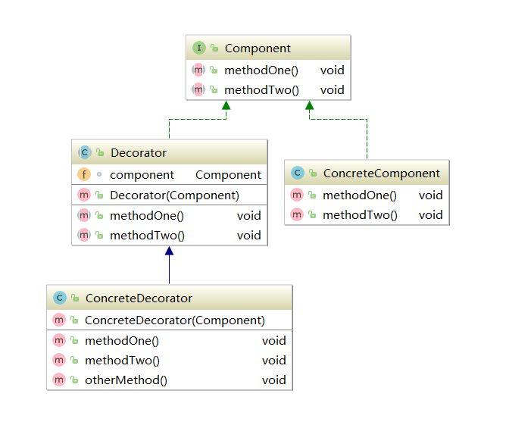Click the orange field icon beside component
Screen dimensions: 509x425
coord(84,174)
